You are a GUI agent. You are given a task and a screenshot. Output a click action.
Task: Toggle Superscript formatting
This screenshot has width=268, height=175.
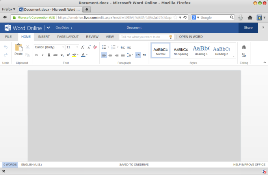68,55
